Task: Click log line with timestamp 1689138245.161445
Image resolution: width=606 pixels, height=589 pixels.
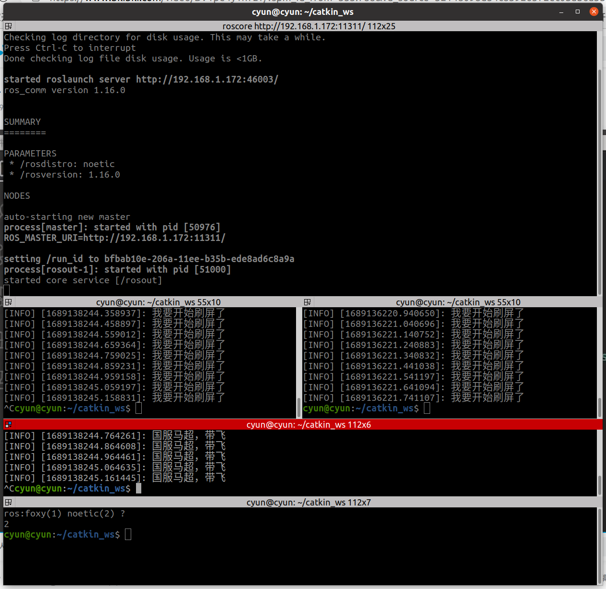Action: [x=114, y=478]
